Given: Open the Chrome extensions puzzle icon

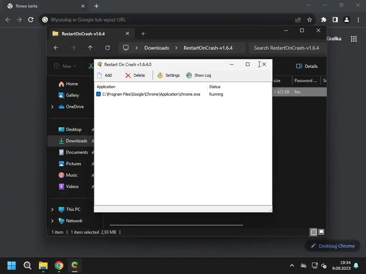Looking at the screenshot, I should [x=323, y=20].
